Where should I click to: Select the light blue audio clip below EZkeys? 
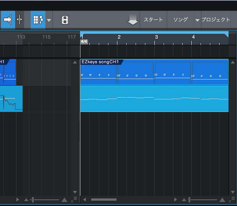pos(154,99)
